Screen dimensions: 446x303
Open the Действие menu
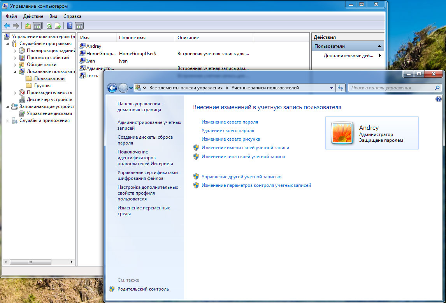tap(33, 16)
